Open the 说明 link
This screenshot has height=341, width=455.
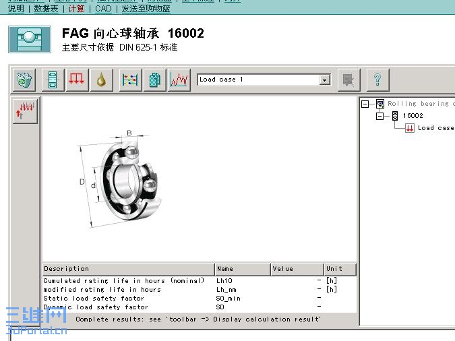click(16, 8)
